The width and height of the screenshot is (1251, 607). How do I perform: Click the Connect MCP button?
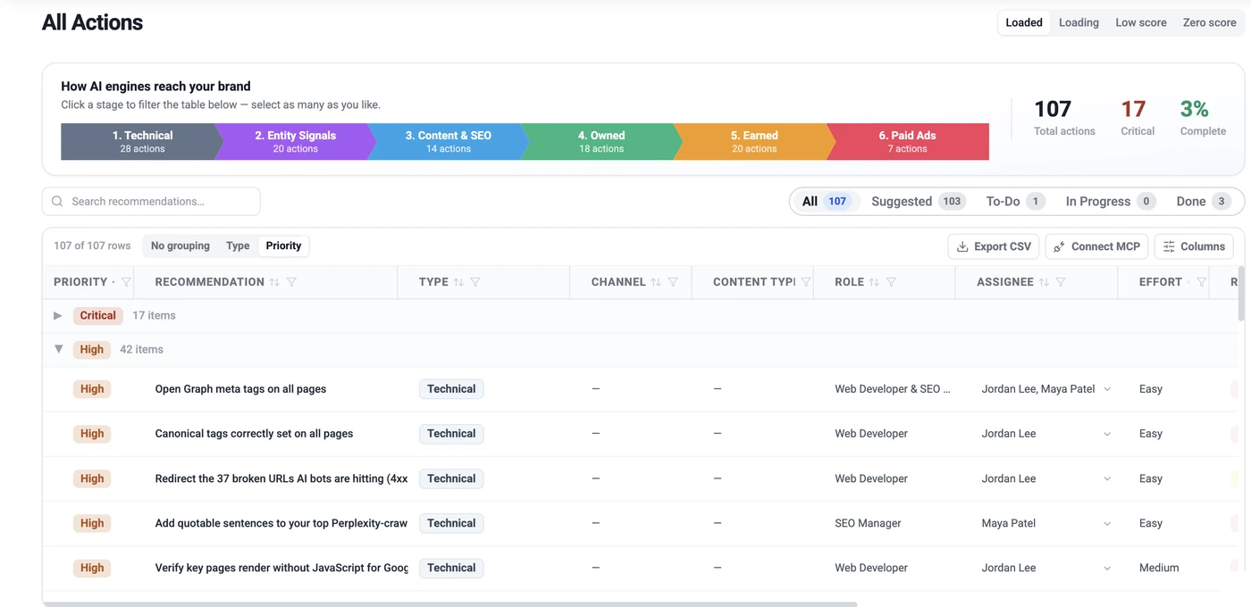[x=1096, y=246]
